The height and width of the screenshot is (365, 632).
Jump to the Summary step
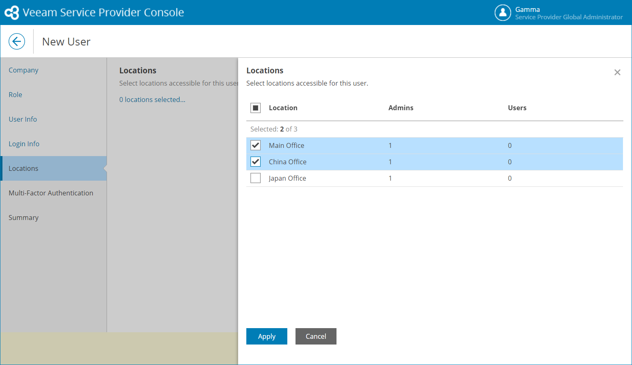pos(24,218)
